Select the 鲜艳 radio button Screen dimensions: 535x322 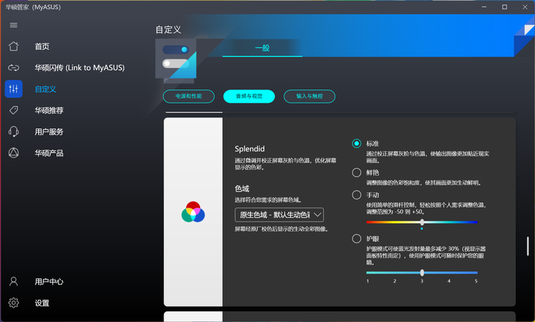357,172
